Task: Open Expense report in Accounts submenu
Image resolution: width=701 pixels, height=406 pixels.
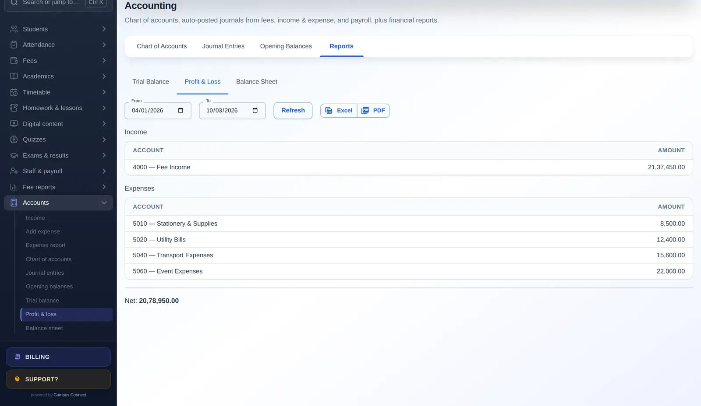Action: [46, 245]
